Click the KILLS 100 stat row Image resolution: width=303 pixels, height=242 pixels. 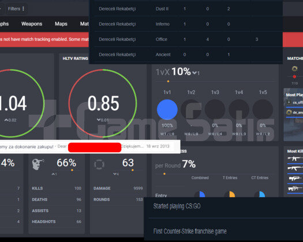click(57, 188)
